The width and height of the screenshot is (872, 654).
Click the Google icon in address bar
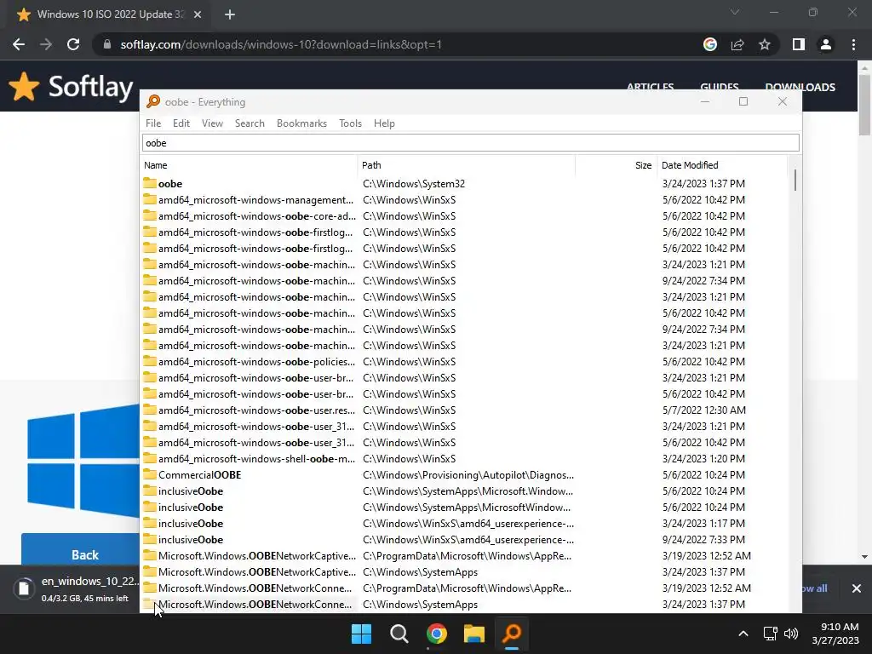tap(710, 44)
